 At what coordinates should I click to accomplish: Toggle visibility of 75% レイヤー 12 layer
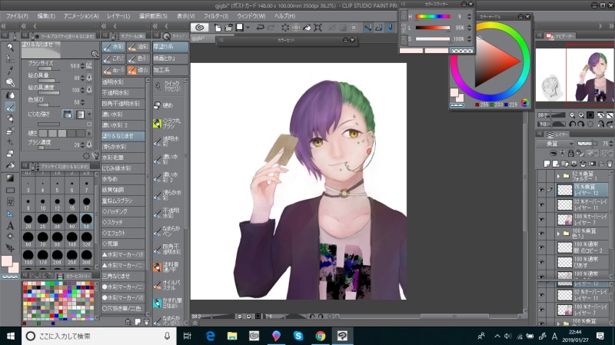click(541, 190)
